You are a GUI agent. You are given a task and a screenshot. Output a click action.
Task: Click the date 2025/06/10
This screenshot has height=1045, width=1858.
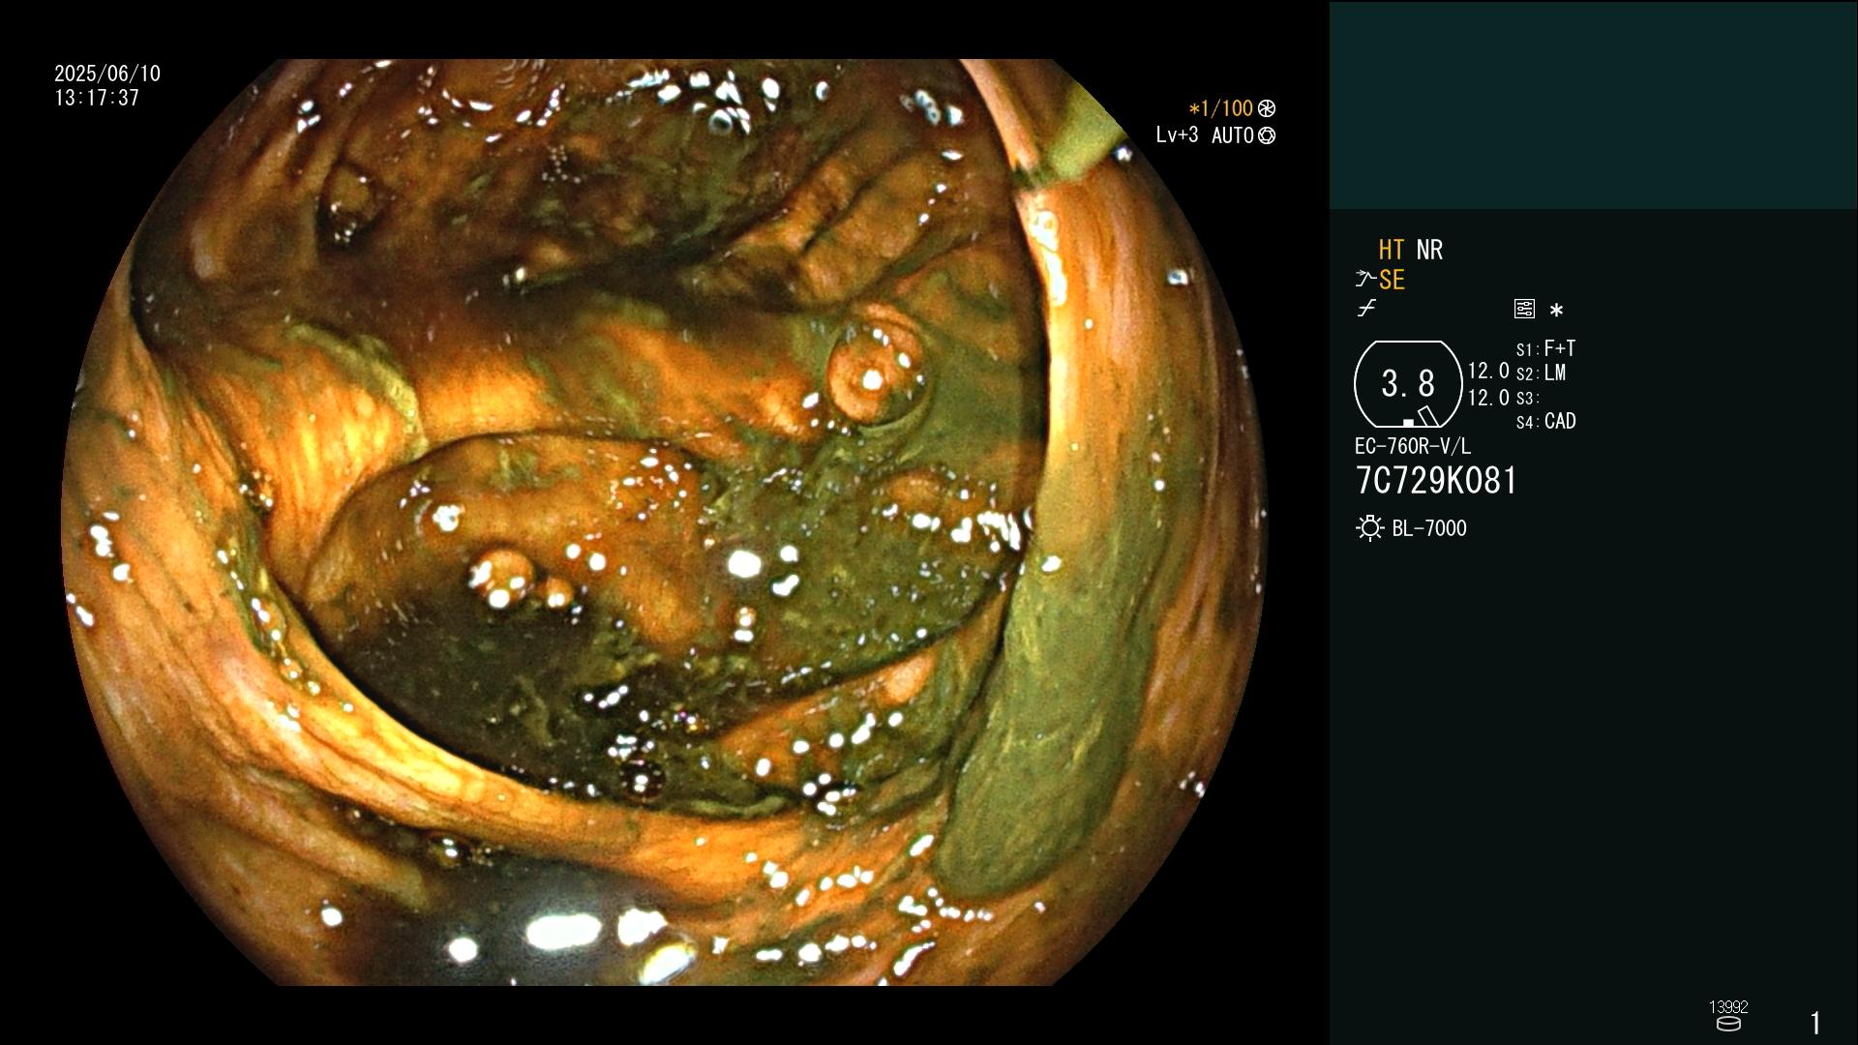point(107,74)
